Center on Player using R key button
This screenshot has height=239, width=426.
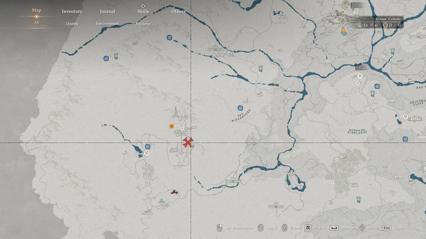click(308, 228)
